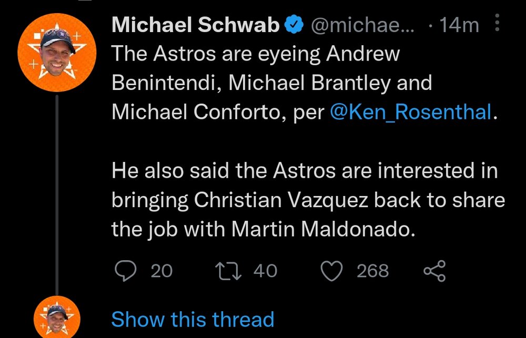The image size is (526, 338).
Task: Retweet this post using the retweet icon
Action: tap(229, 271)
